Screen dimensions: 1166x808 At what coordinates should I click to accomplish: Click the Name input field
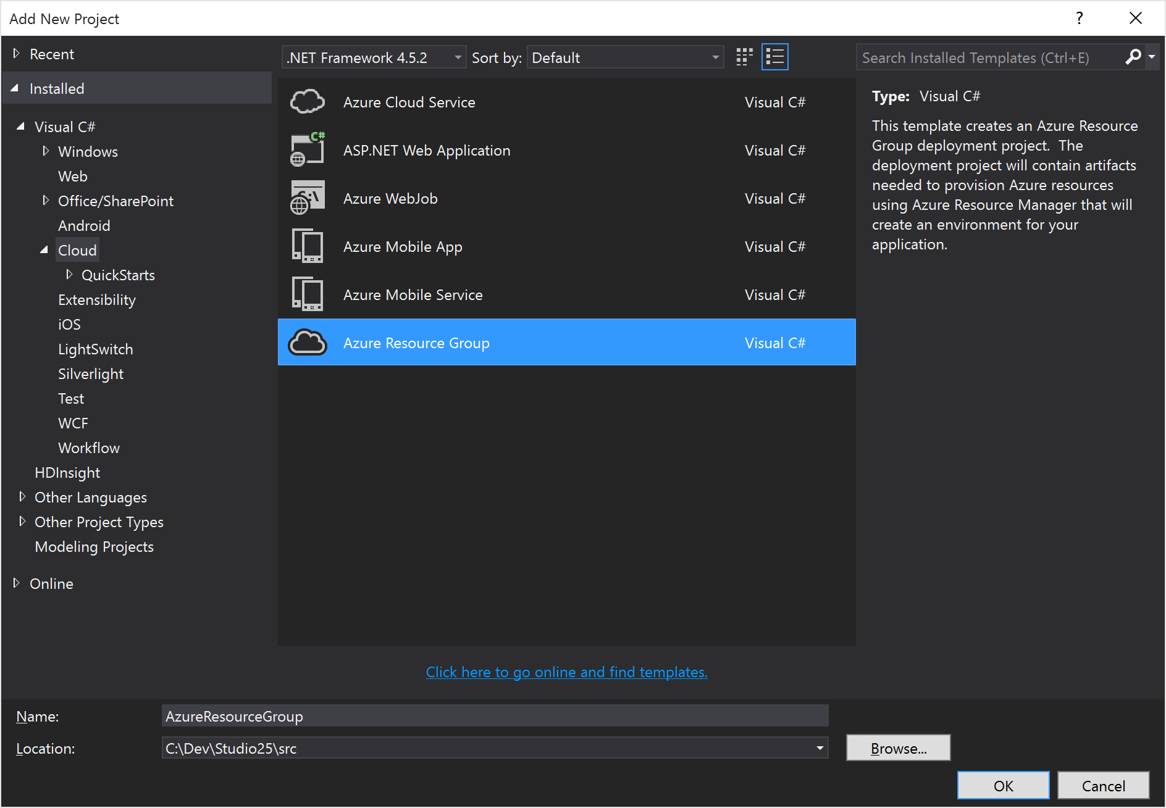point(495,716)
